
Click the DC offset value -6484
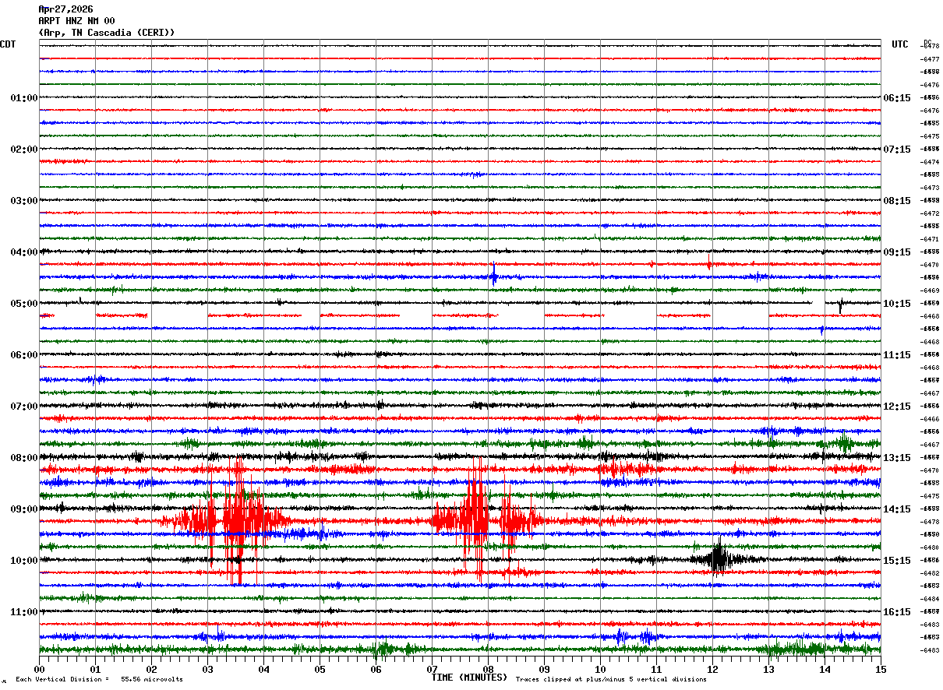tap(931, 599)
